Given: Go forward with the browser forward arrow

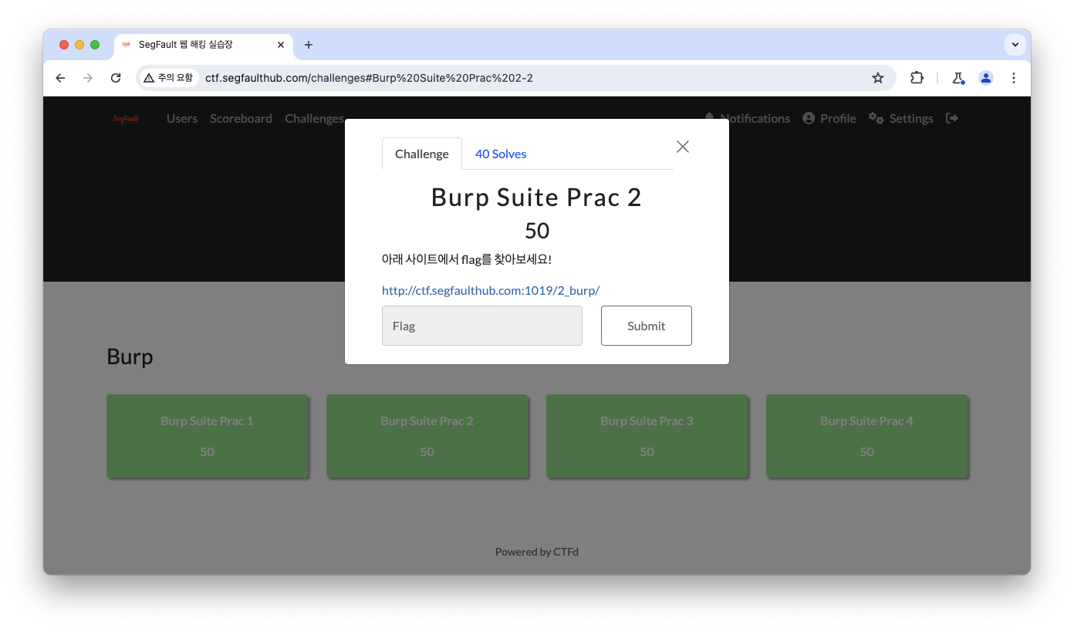Looking at the screenshot, I should click(x=88, y=78).
